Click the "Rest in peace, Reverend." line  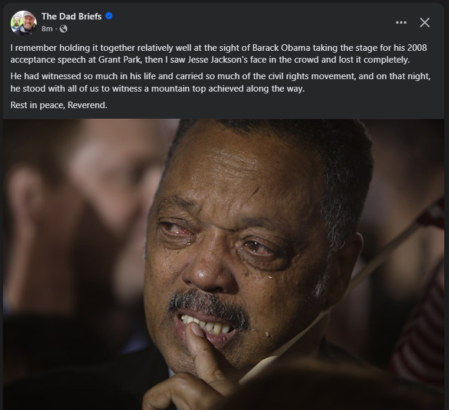[59, 105]
